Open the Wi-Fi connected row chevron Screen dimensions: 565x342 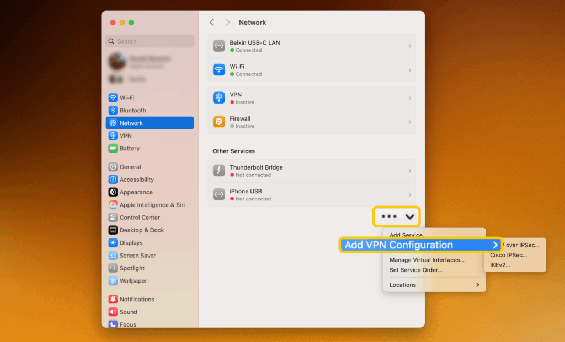click(x=409, y=70)
